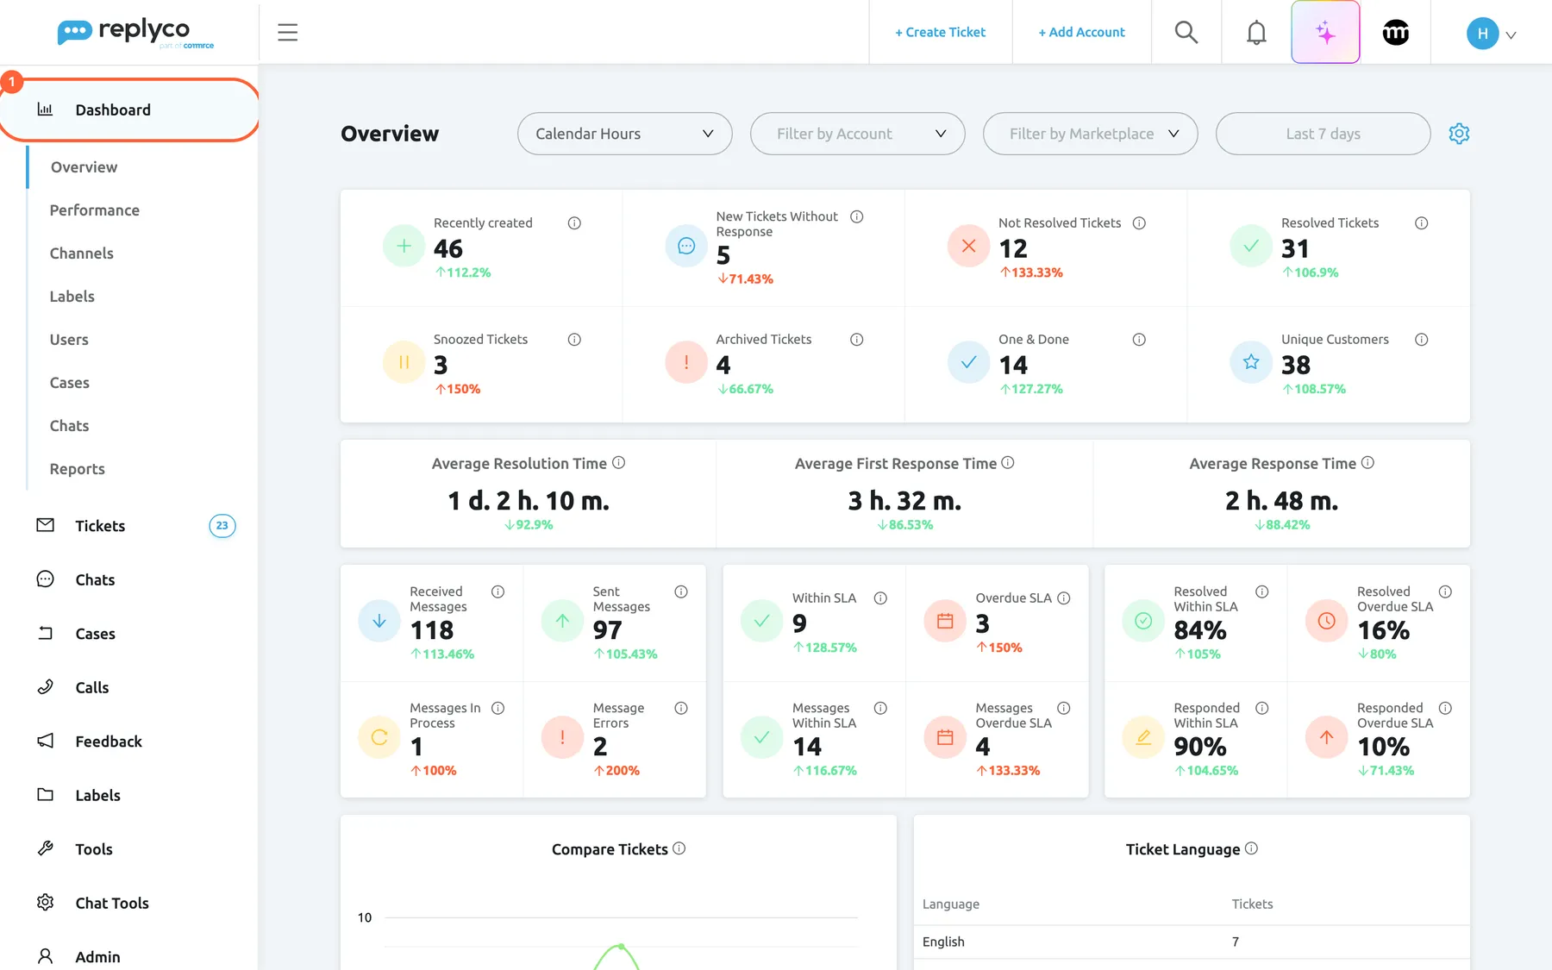The width and height of the screenshot is (1552, 970).
Task: Open Filter by Account dropdown
Action: click(x=857, y=134)
